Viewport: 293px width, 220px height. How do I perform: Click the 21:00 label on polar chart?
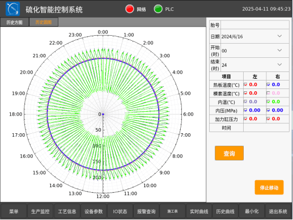point(39,56)
